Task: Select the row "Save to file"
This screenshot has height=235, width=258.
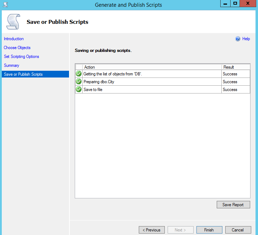Action: click(163, 90)
